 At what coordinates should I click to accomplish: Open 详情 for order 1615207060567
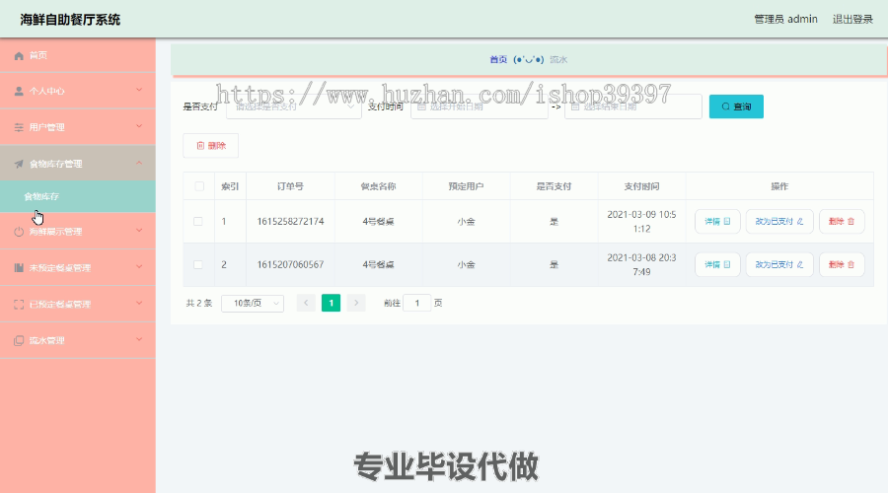tap(717, 264)
